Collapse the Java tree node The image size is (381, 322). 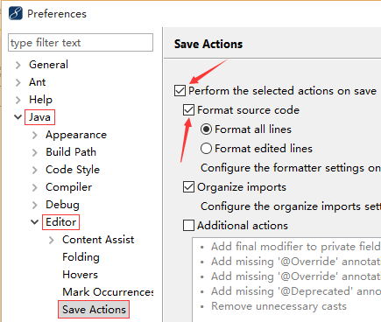(x=18, y=117)
